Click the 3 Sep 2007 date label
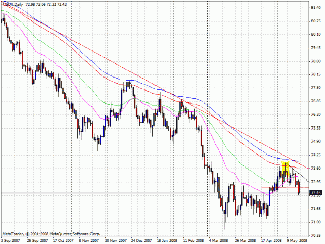Viewport: 325px width, 244px height. pos(10,240)
